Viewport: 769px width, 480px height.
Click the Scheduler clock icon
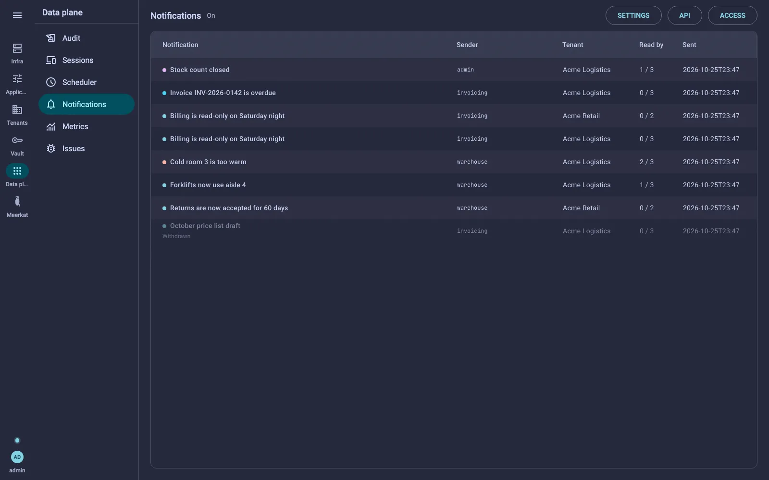[51, 82]
